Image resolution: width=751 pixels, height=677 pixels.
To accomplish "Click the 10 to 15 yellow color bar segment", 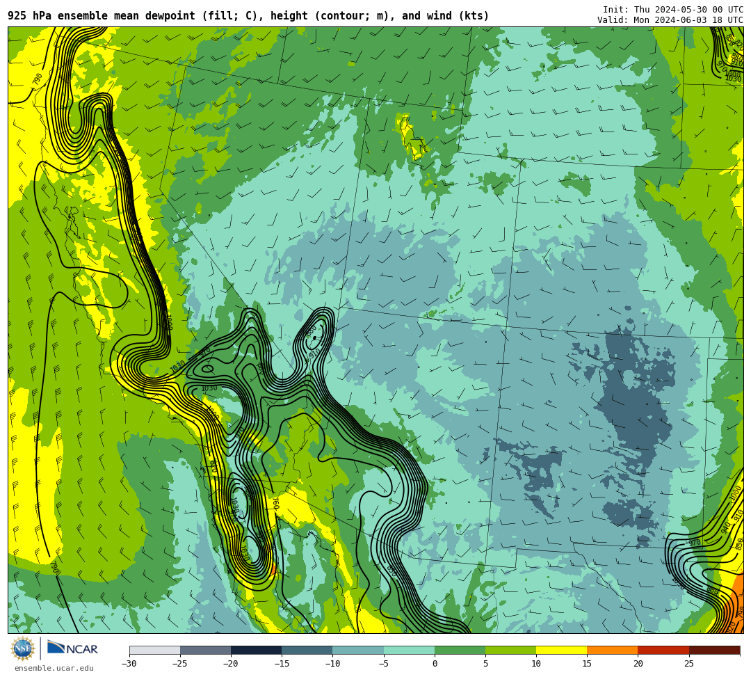I will (561, 650).
